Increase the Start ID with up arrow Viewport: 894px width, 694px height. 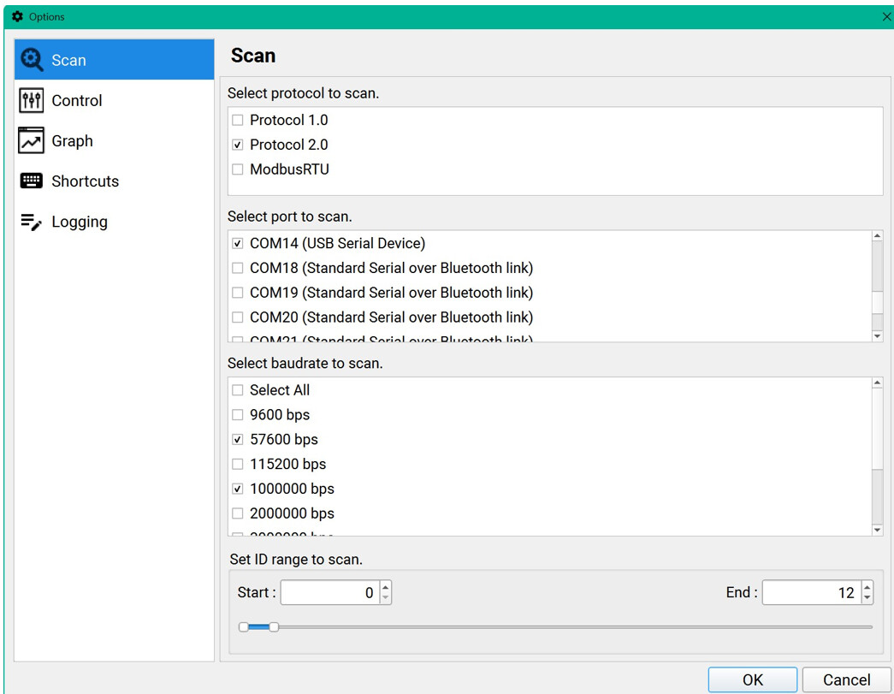386,587
